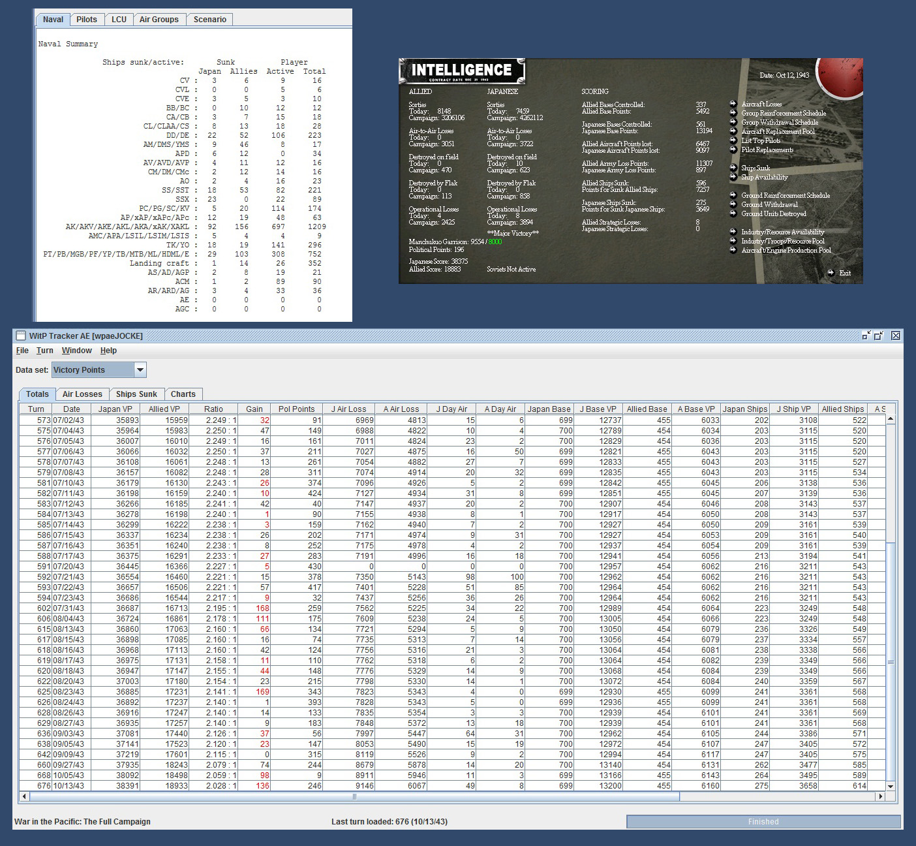
Task: Open the Ships Sunk tab in Tracker
Action: tap(136, 394)
